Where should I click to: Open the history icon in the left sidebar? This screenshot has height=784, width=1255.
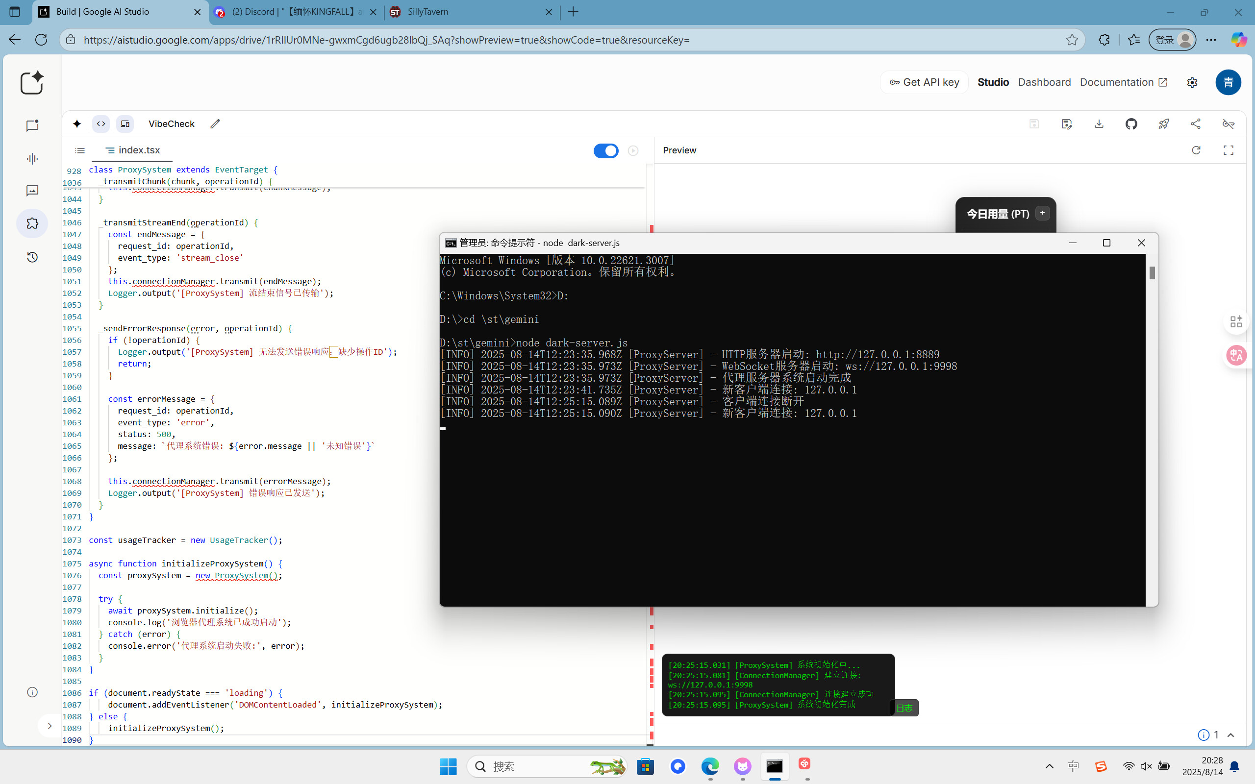(32, 257)
